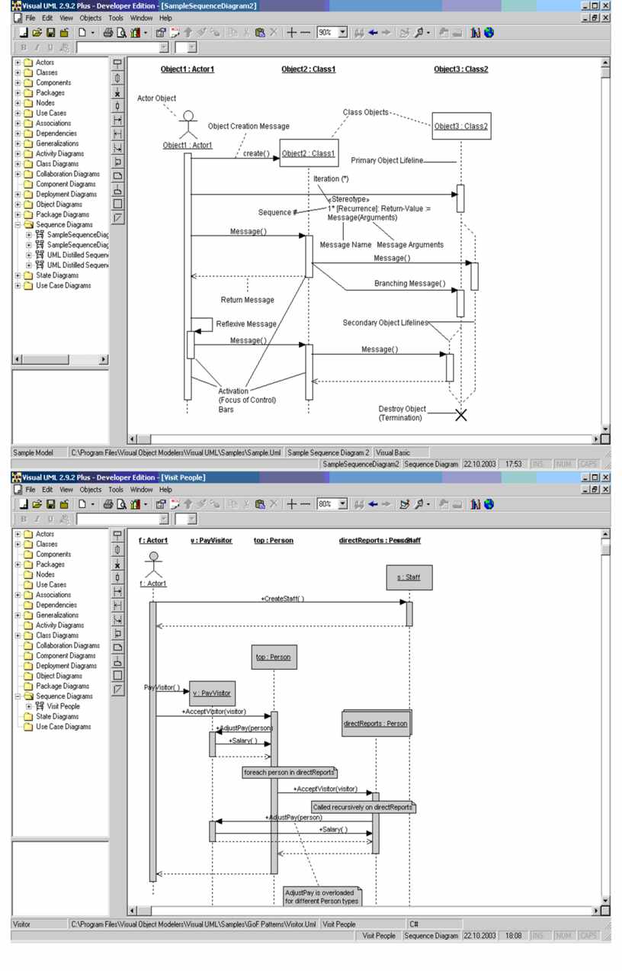
Task: Click Open folder icon in SampleSequenceDiagram2 window toolbar
Action: pyautogui.click(x=37, y=33)
